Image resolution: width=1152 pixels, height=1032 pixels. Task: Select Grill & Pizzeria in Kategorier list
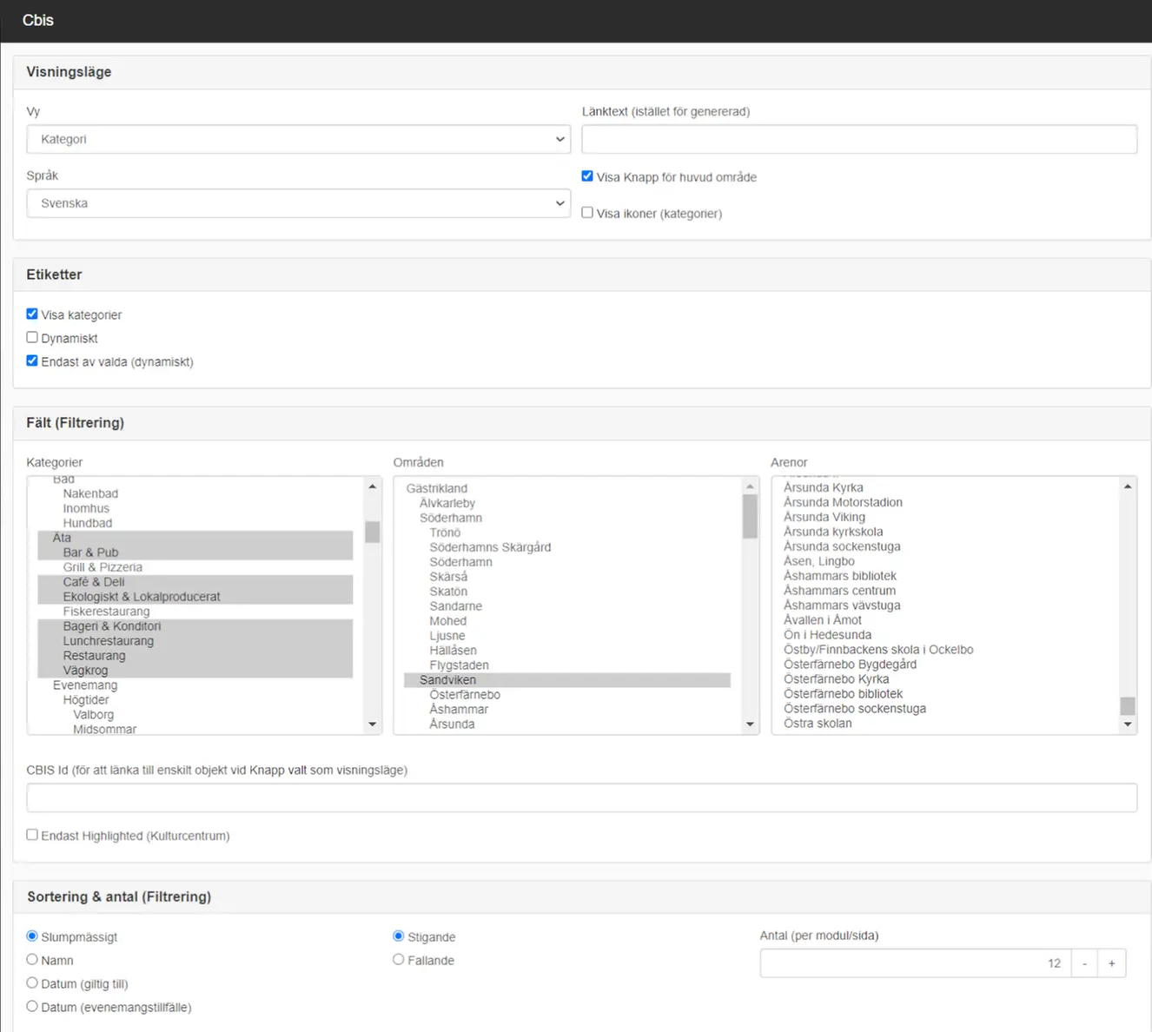(103, 567)
